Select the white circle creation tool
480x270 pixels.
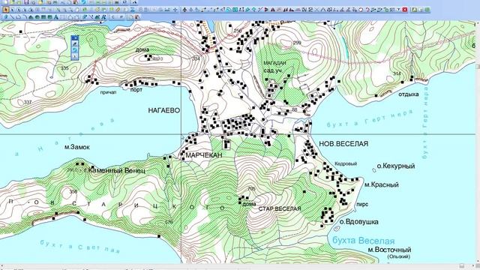[361, 10]
